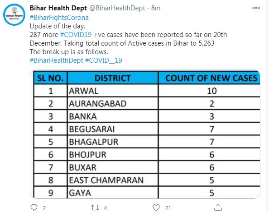The image size is (269, 212).
Task: Click the tweet text about 287 cases
Action: coord(128,39)
